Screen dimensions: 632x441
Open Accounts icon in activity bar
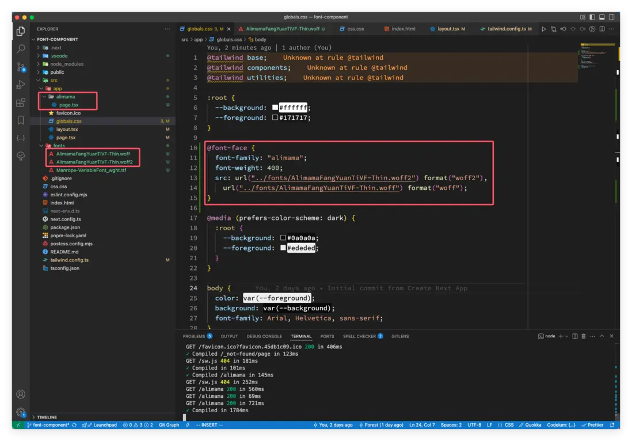21,394
